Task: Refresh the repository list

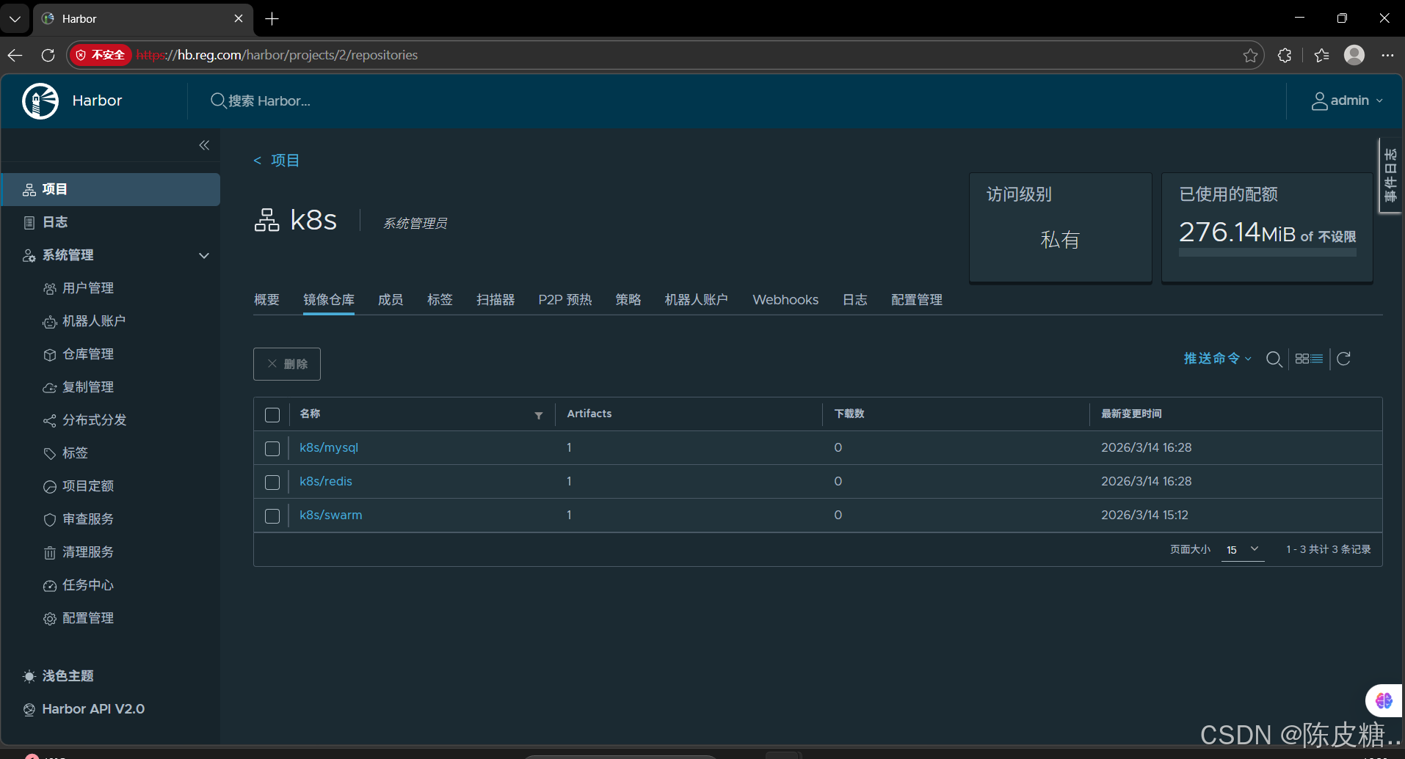Action: 1343,359
